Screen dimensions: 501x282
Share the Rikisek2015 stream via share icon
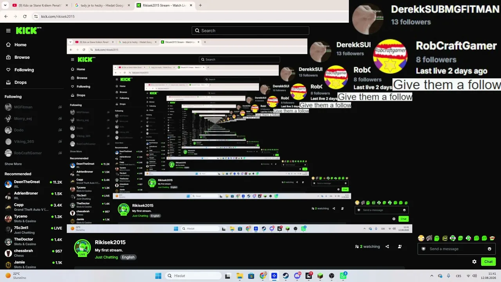[387, 247]
